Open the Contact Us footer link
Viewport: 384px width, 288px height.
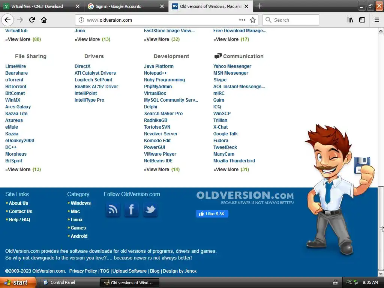click(x=20, y=211)
